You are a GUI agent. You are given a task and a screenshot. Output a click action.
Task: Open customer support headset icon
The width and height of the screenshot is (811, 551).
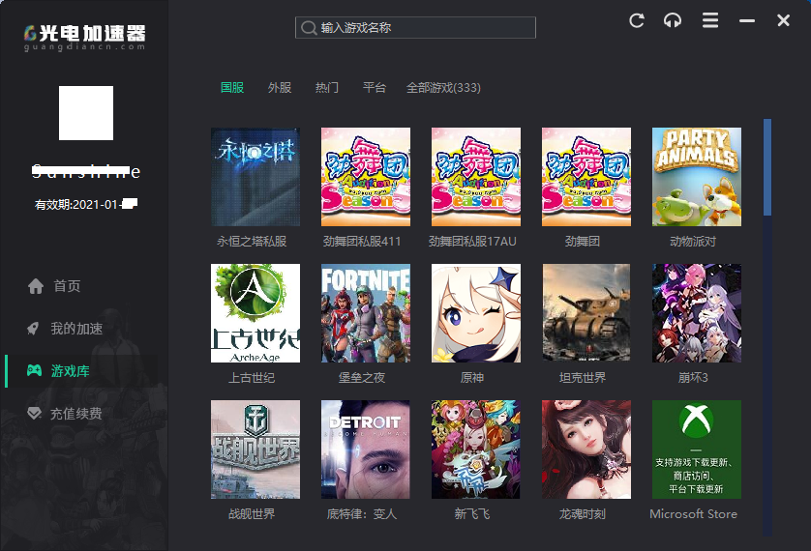click(673, 20)
